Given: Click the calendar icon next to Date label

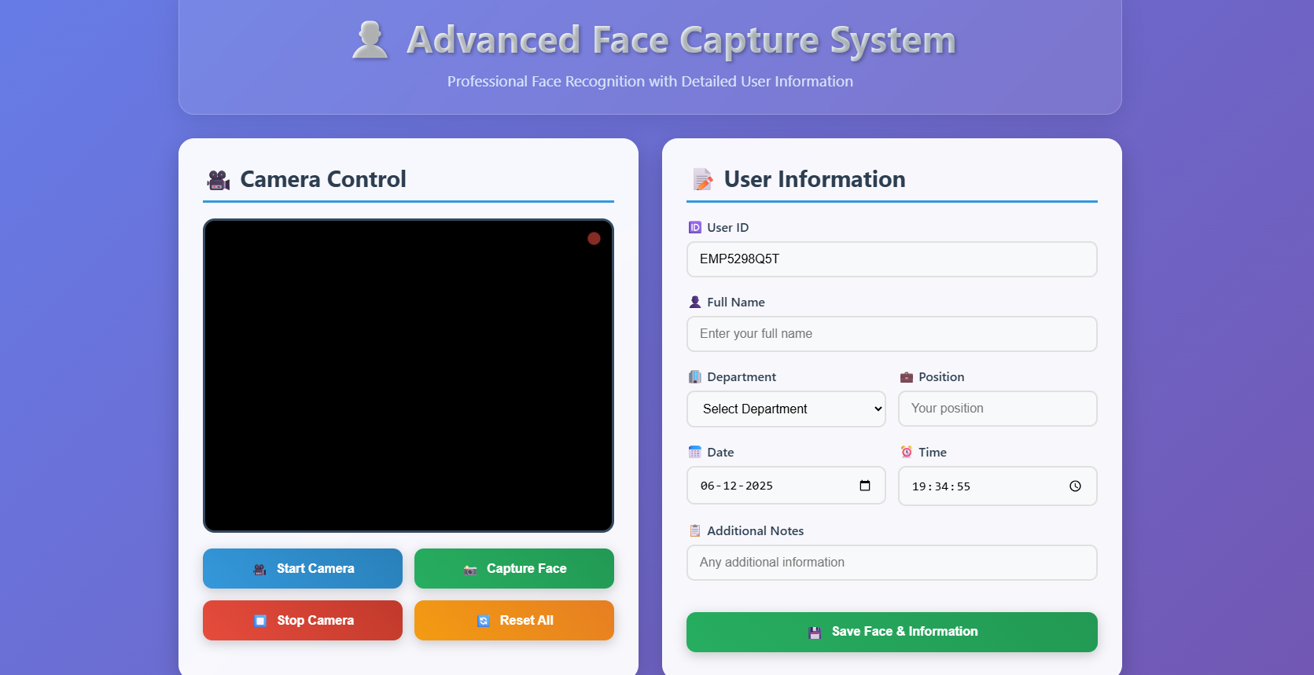Looking at the screenshot, I should point(695,453).
